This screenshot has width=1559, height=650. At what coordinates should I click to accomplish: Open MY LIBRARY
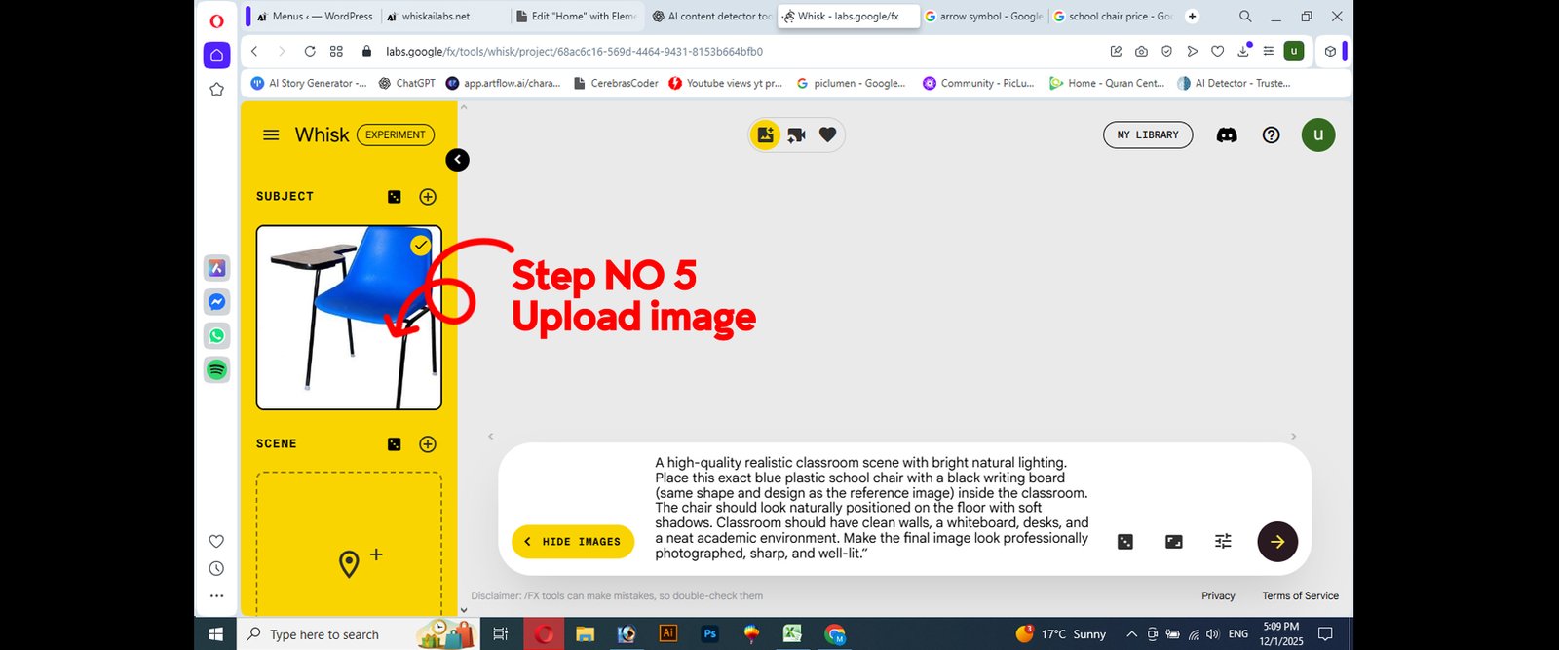click(1147, 135)
